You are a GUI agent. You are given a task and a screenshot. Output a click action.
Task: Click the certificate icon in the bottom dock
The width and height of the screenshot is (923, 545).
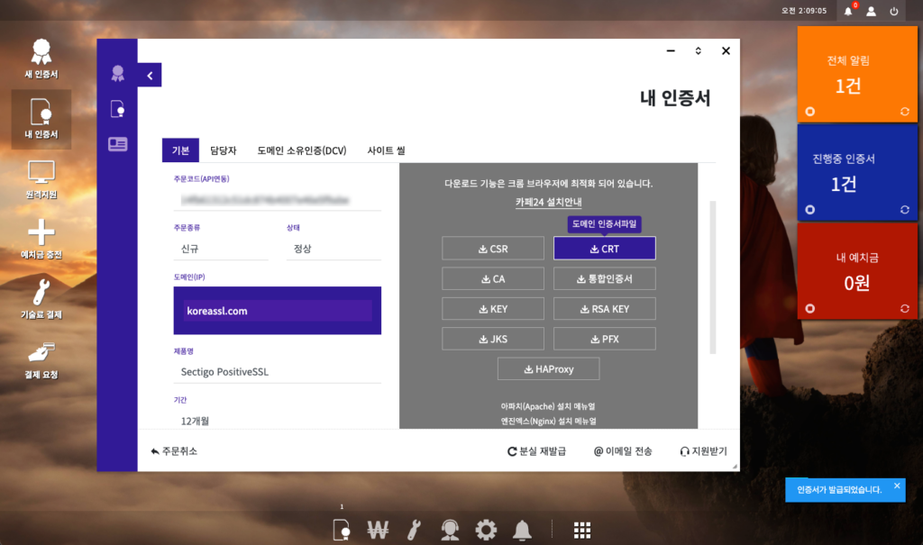click(x=342, y=530)
